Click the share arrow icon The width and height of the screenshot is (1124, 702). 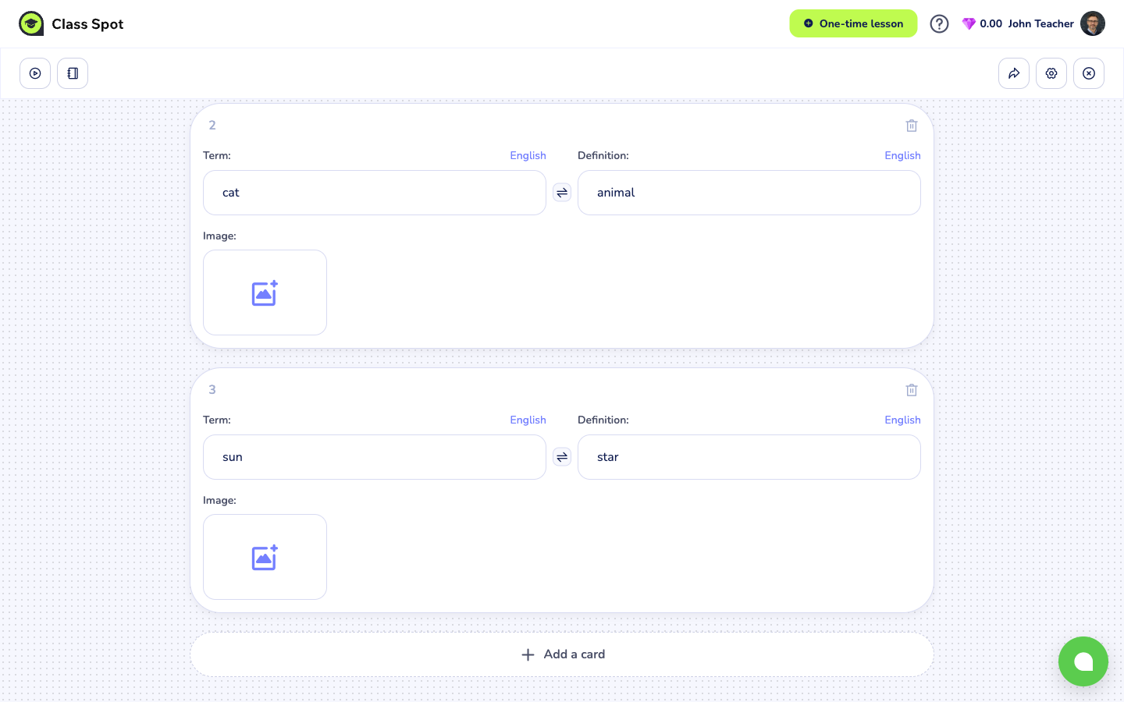point(1014,73)
